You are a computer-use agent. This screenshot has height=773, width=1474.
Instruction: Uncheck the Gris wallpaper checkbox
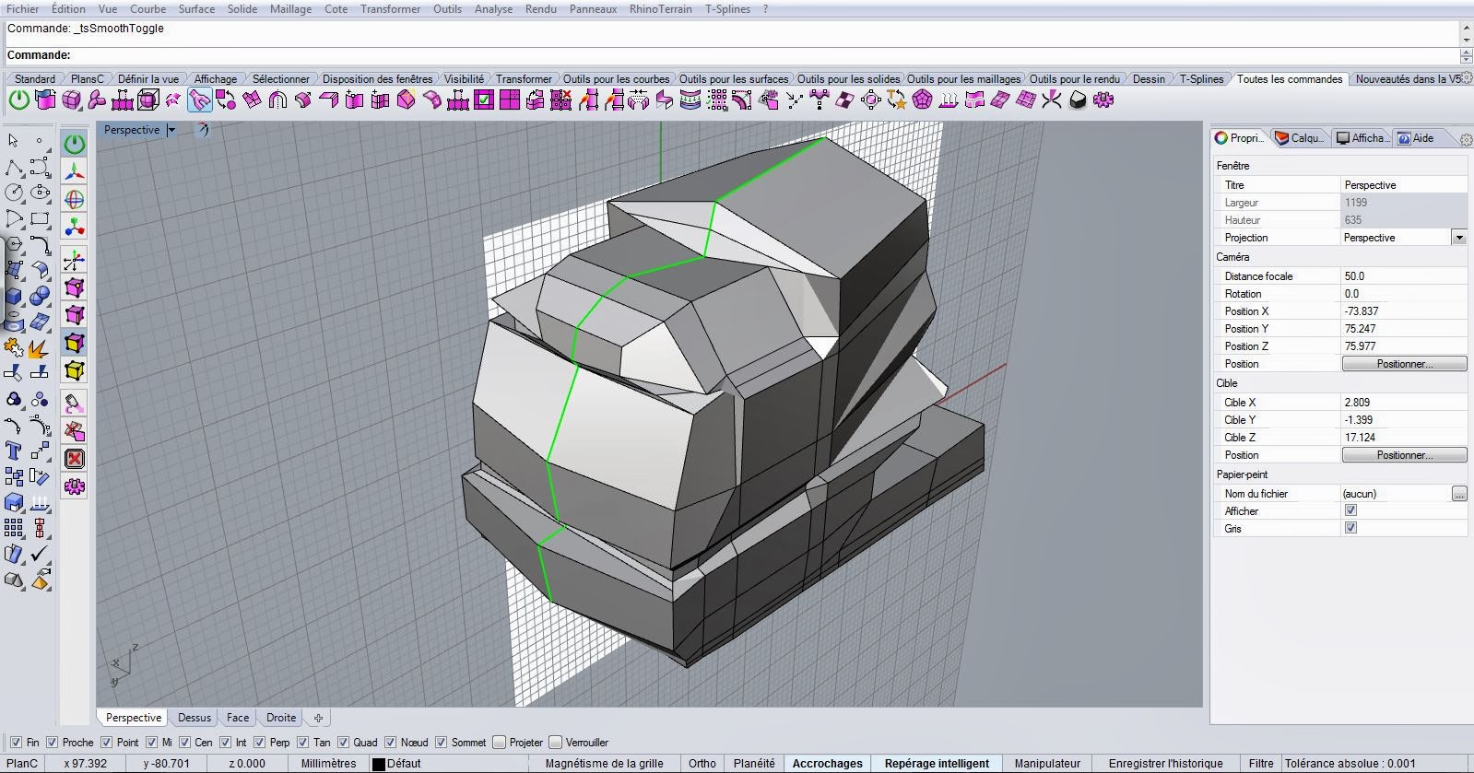1350,528
